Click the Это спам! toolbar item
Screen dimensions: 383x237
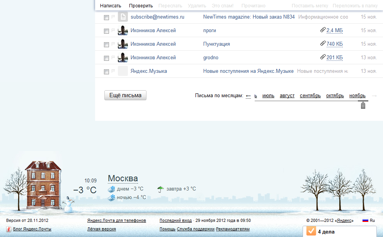(223, 6)
